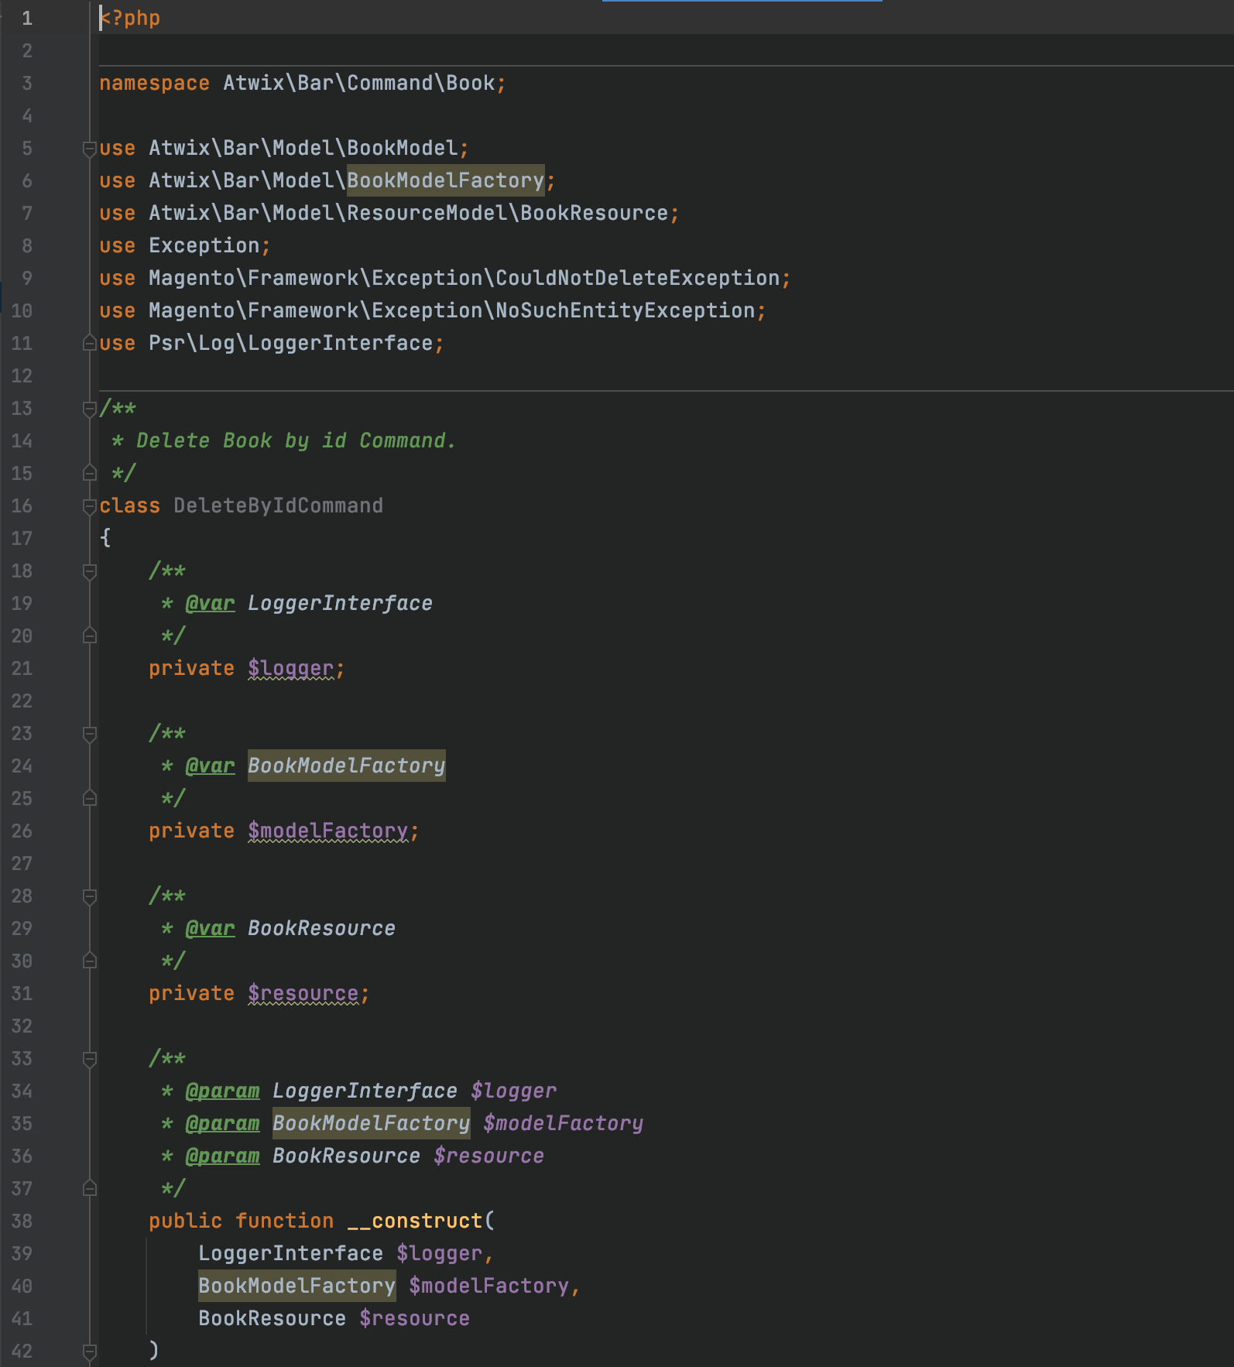Click the $logger property declaration
The image size is (1234, 1367).
point(290,668)
